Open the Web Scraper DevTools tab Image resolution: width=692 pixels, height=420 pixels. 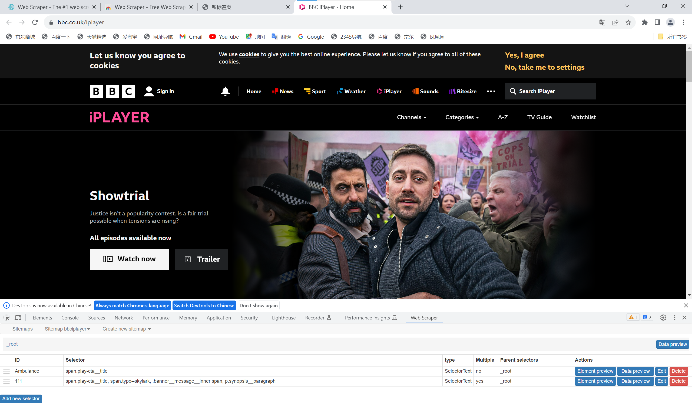[x=424, y=318]
